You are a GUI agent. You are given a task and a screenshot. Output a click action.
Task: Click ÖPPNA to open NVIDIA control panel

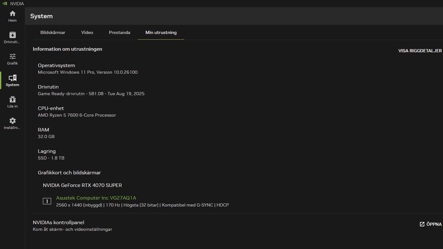(x=434, y=224)
